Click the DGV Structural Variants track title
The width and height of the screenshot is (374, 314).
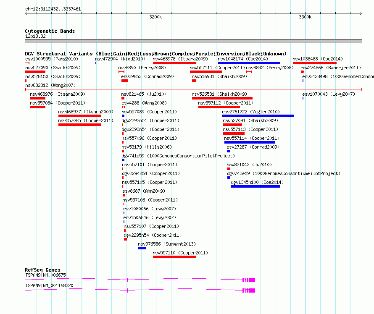[156, 54]
